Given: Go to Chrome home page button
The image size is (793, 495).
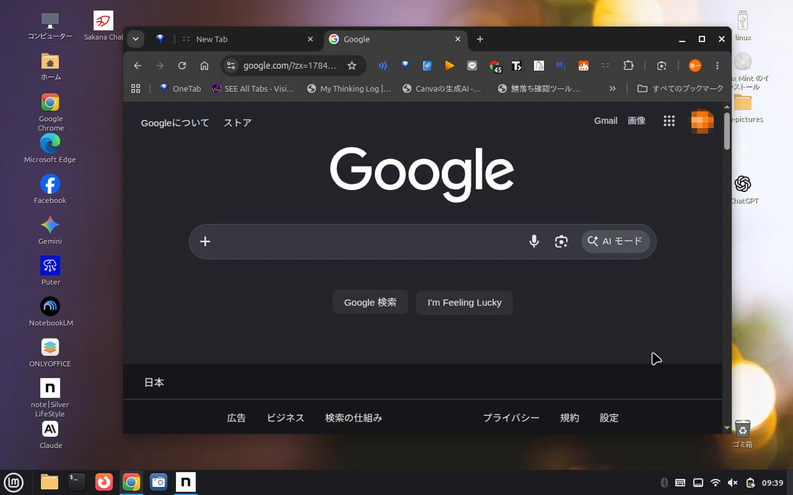Looking at the screenshot, I should [x=204, y=65].
